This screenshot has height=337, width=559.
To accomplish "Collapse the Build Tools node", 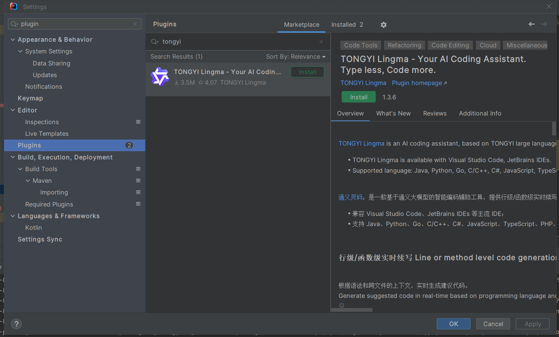I will pos(20,169).
